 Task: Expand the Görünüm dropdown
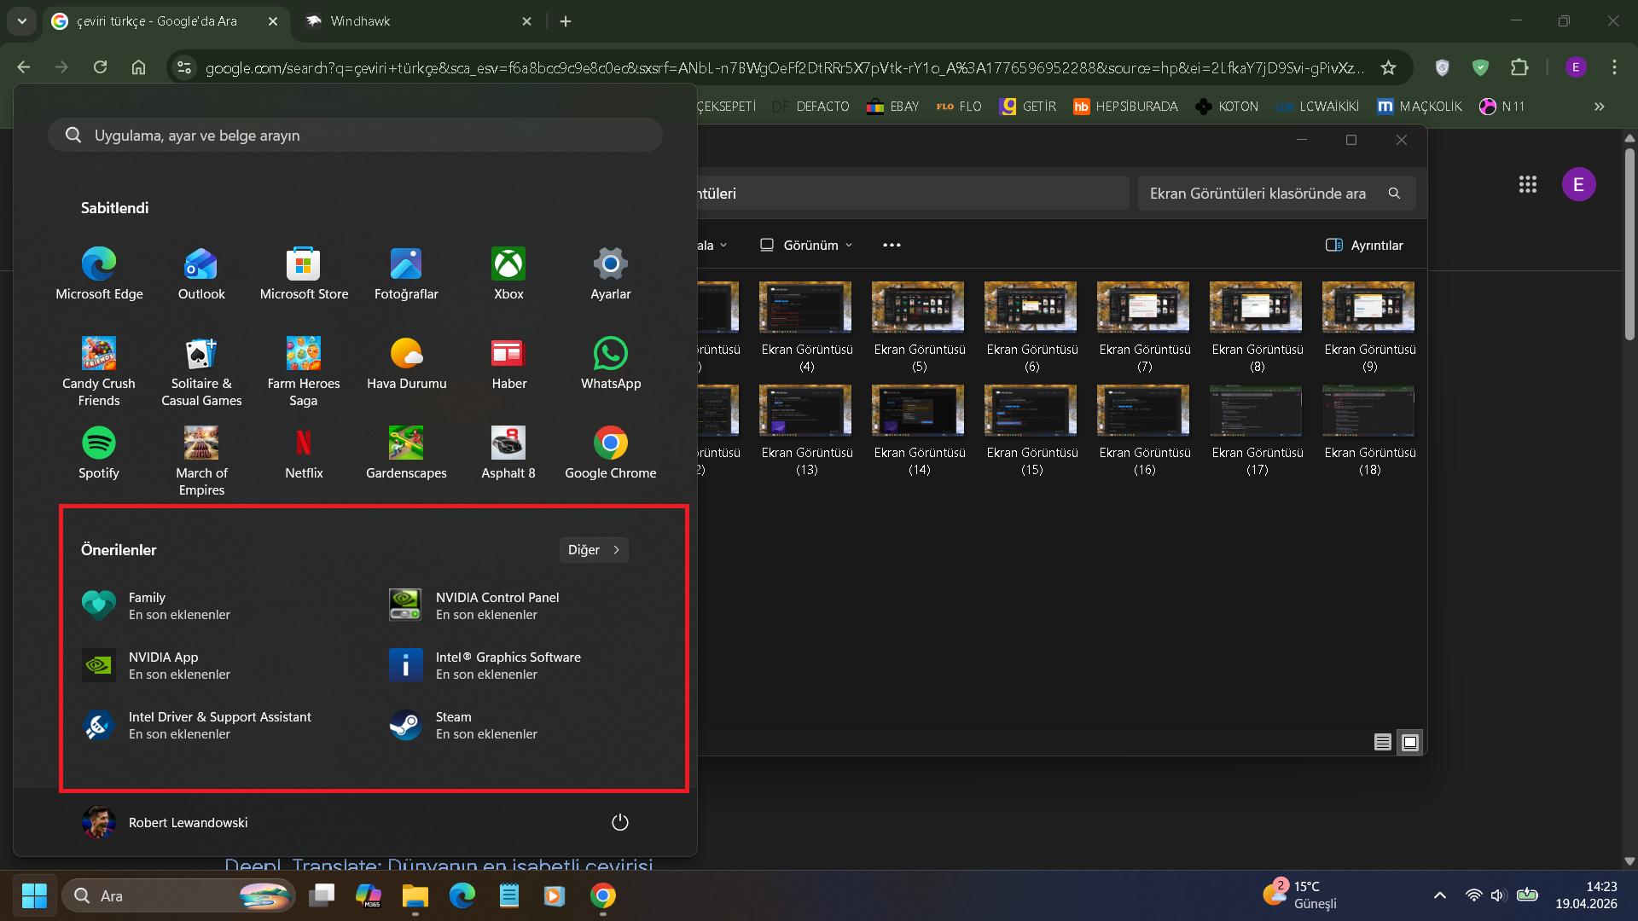[806, 245]
